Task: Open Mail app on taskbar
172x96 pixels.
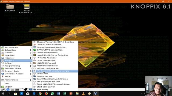Action: coord(28,94)
